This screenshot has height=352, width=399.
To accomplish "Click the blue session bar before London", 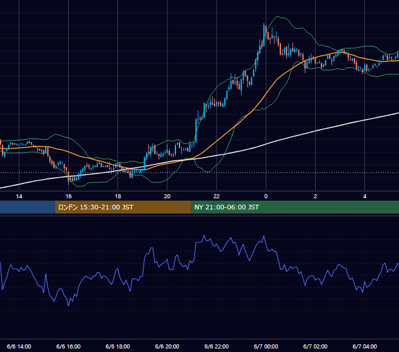I will (28, 207).
